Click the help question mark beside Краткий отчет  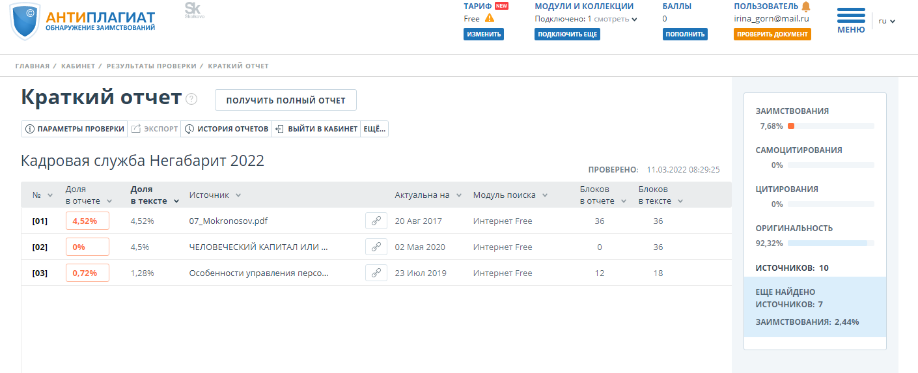(x=191, y=100)
